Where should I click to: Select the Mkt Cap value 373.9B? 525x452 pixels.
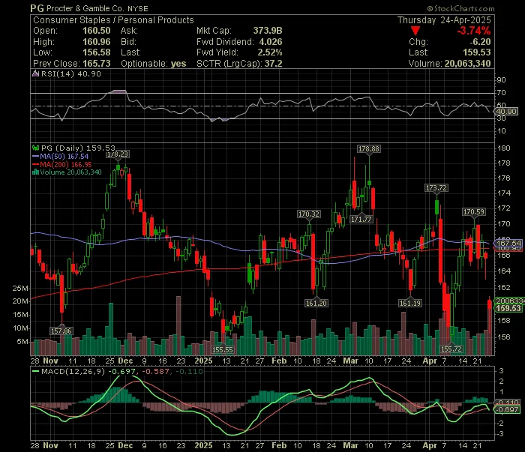point(268,31)
